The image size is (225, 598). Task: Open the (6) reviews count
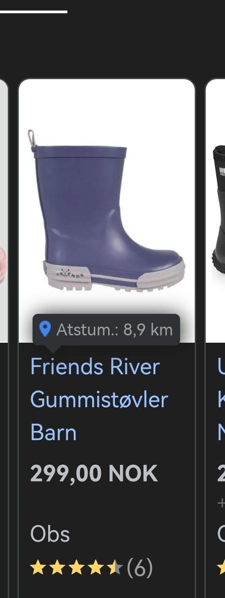pos(140,568)
